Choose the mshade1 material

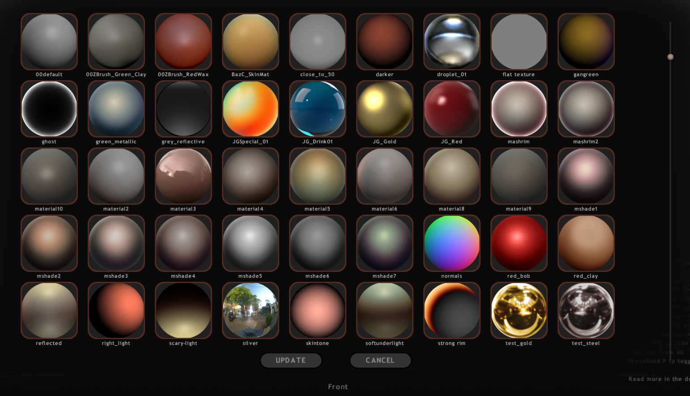[x=586, y=176]
